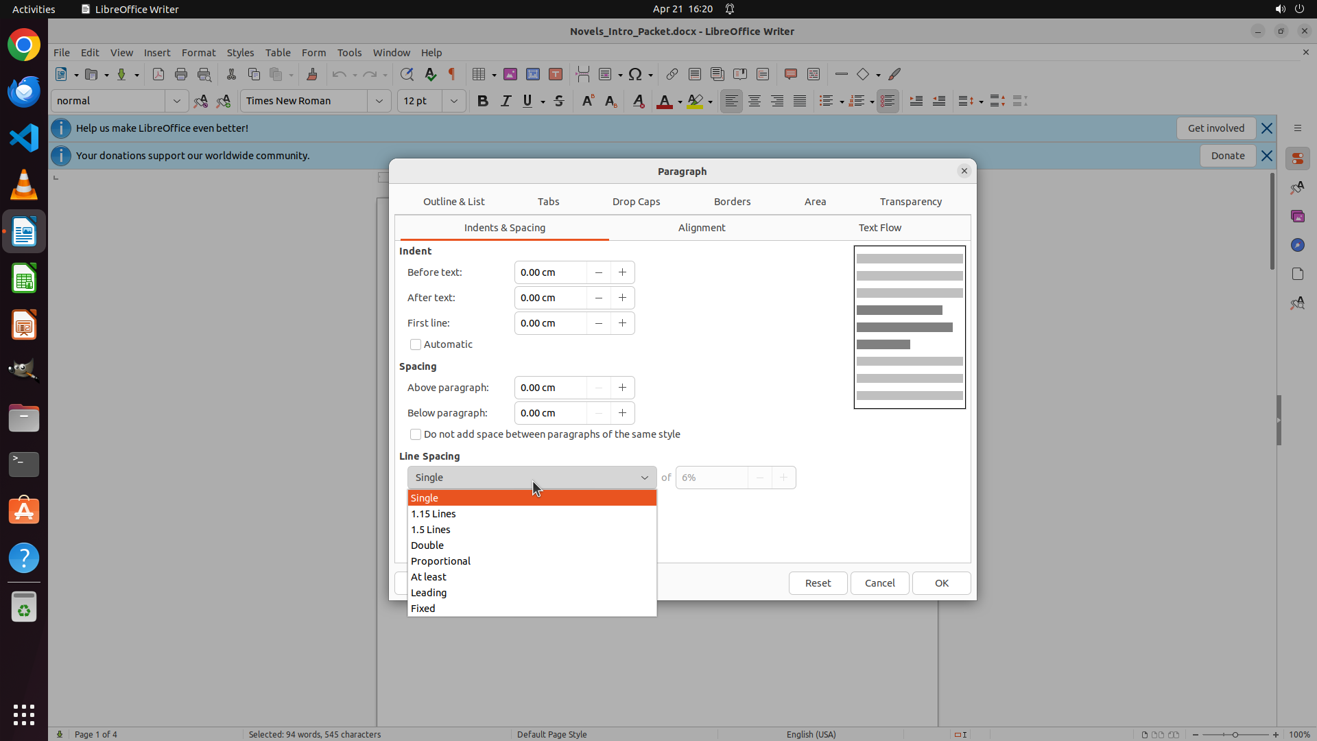Click the Center alignment icon
The height and width of the screenshot is (741, 1317).
coord(755,101)
